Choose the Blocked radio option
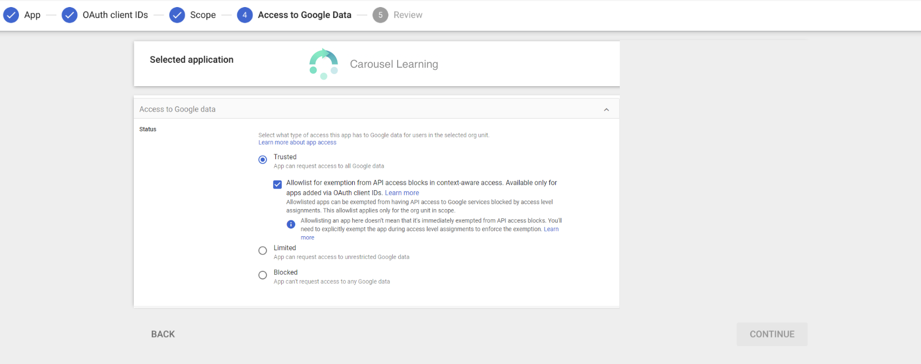 click(x=263, y=275)
